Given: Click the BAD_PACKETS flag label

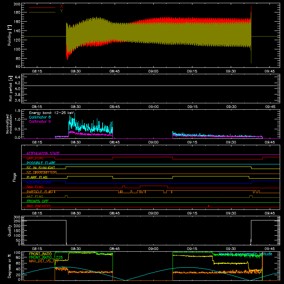Looking at the screenshot, I should (39, 206).
